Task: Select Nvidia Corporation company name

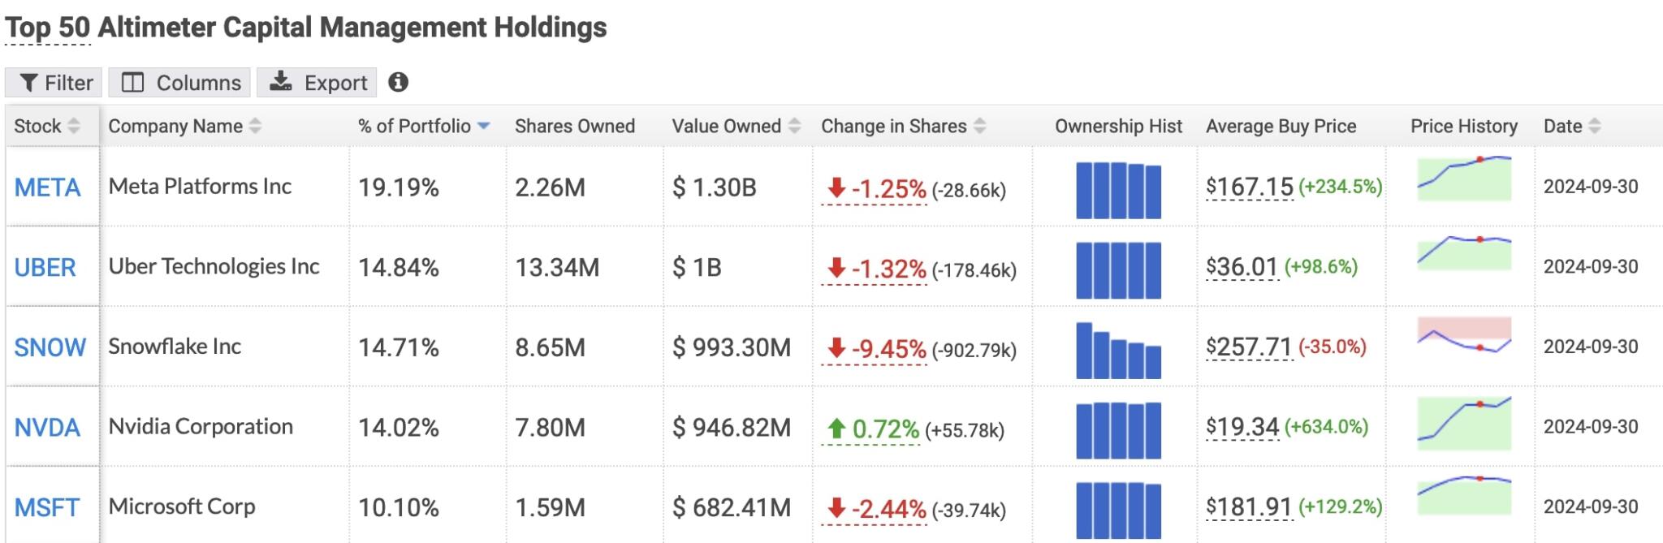Action: coord(201,426)
